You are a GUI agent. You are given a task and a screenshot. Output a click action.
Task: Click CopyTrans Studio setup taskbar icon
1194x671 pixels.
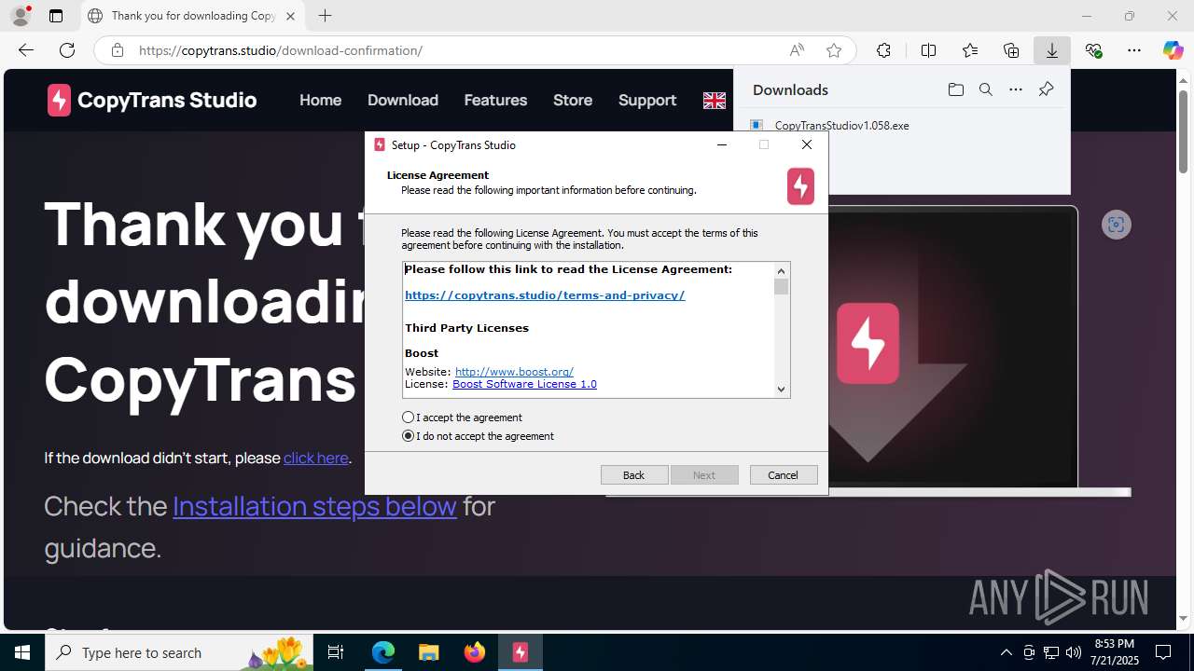(521, 652)
